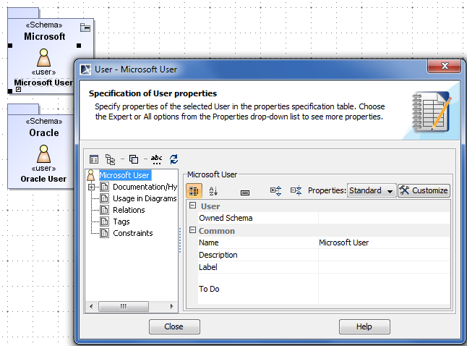Click the Name property label
Screen dimensions: 467x346
pyautogui.click(x=208, y=242)
